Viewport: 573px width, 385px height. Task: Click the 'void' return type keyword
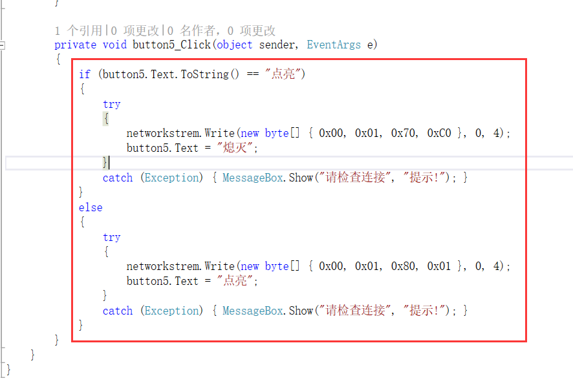point(114,45)
